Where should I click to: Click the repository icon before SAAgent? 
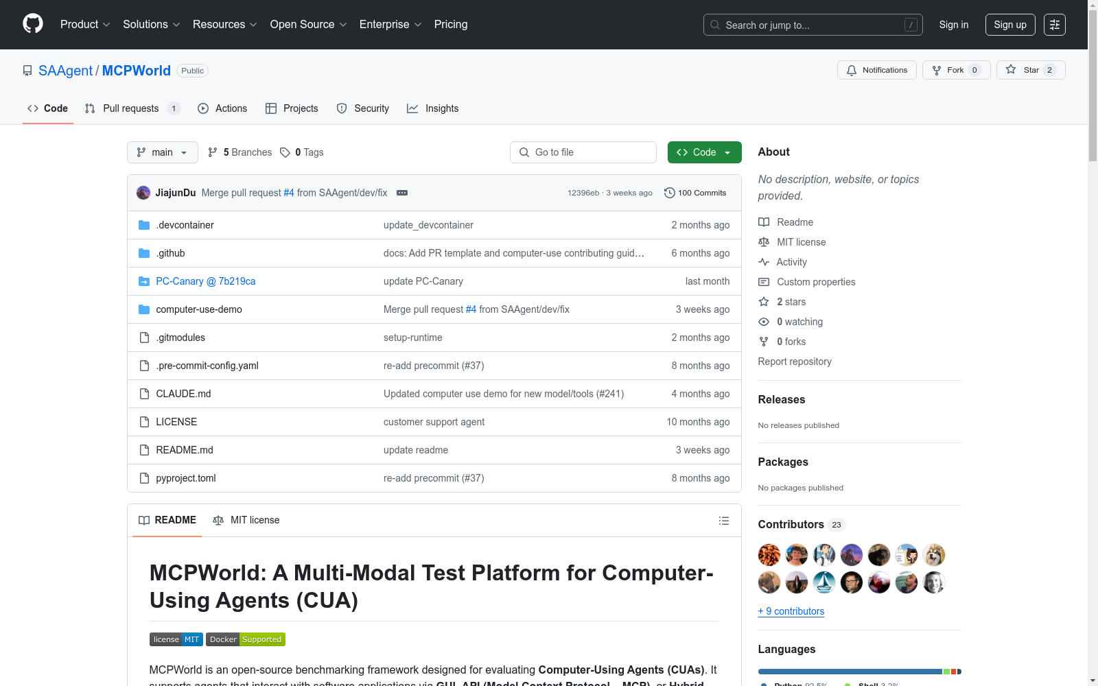coord(27,71)
